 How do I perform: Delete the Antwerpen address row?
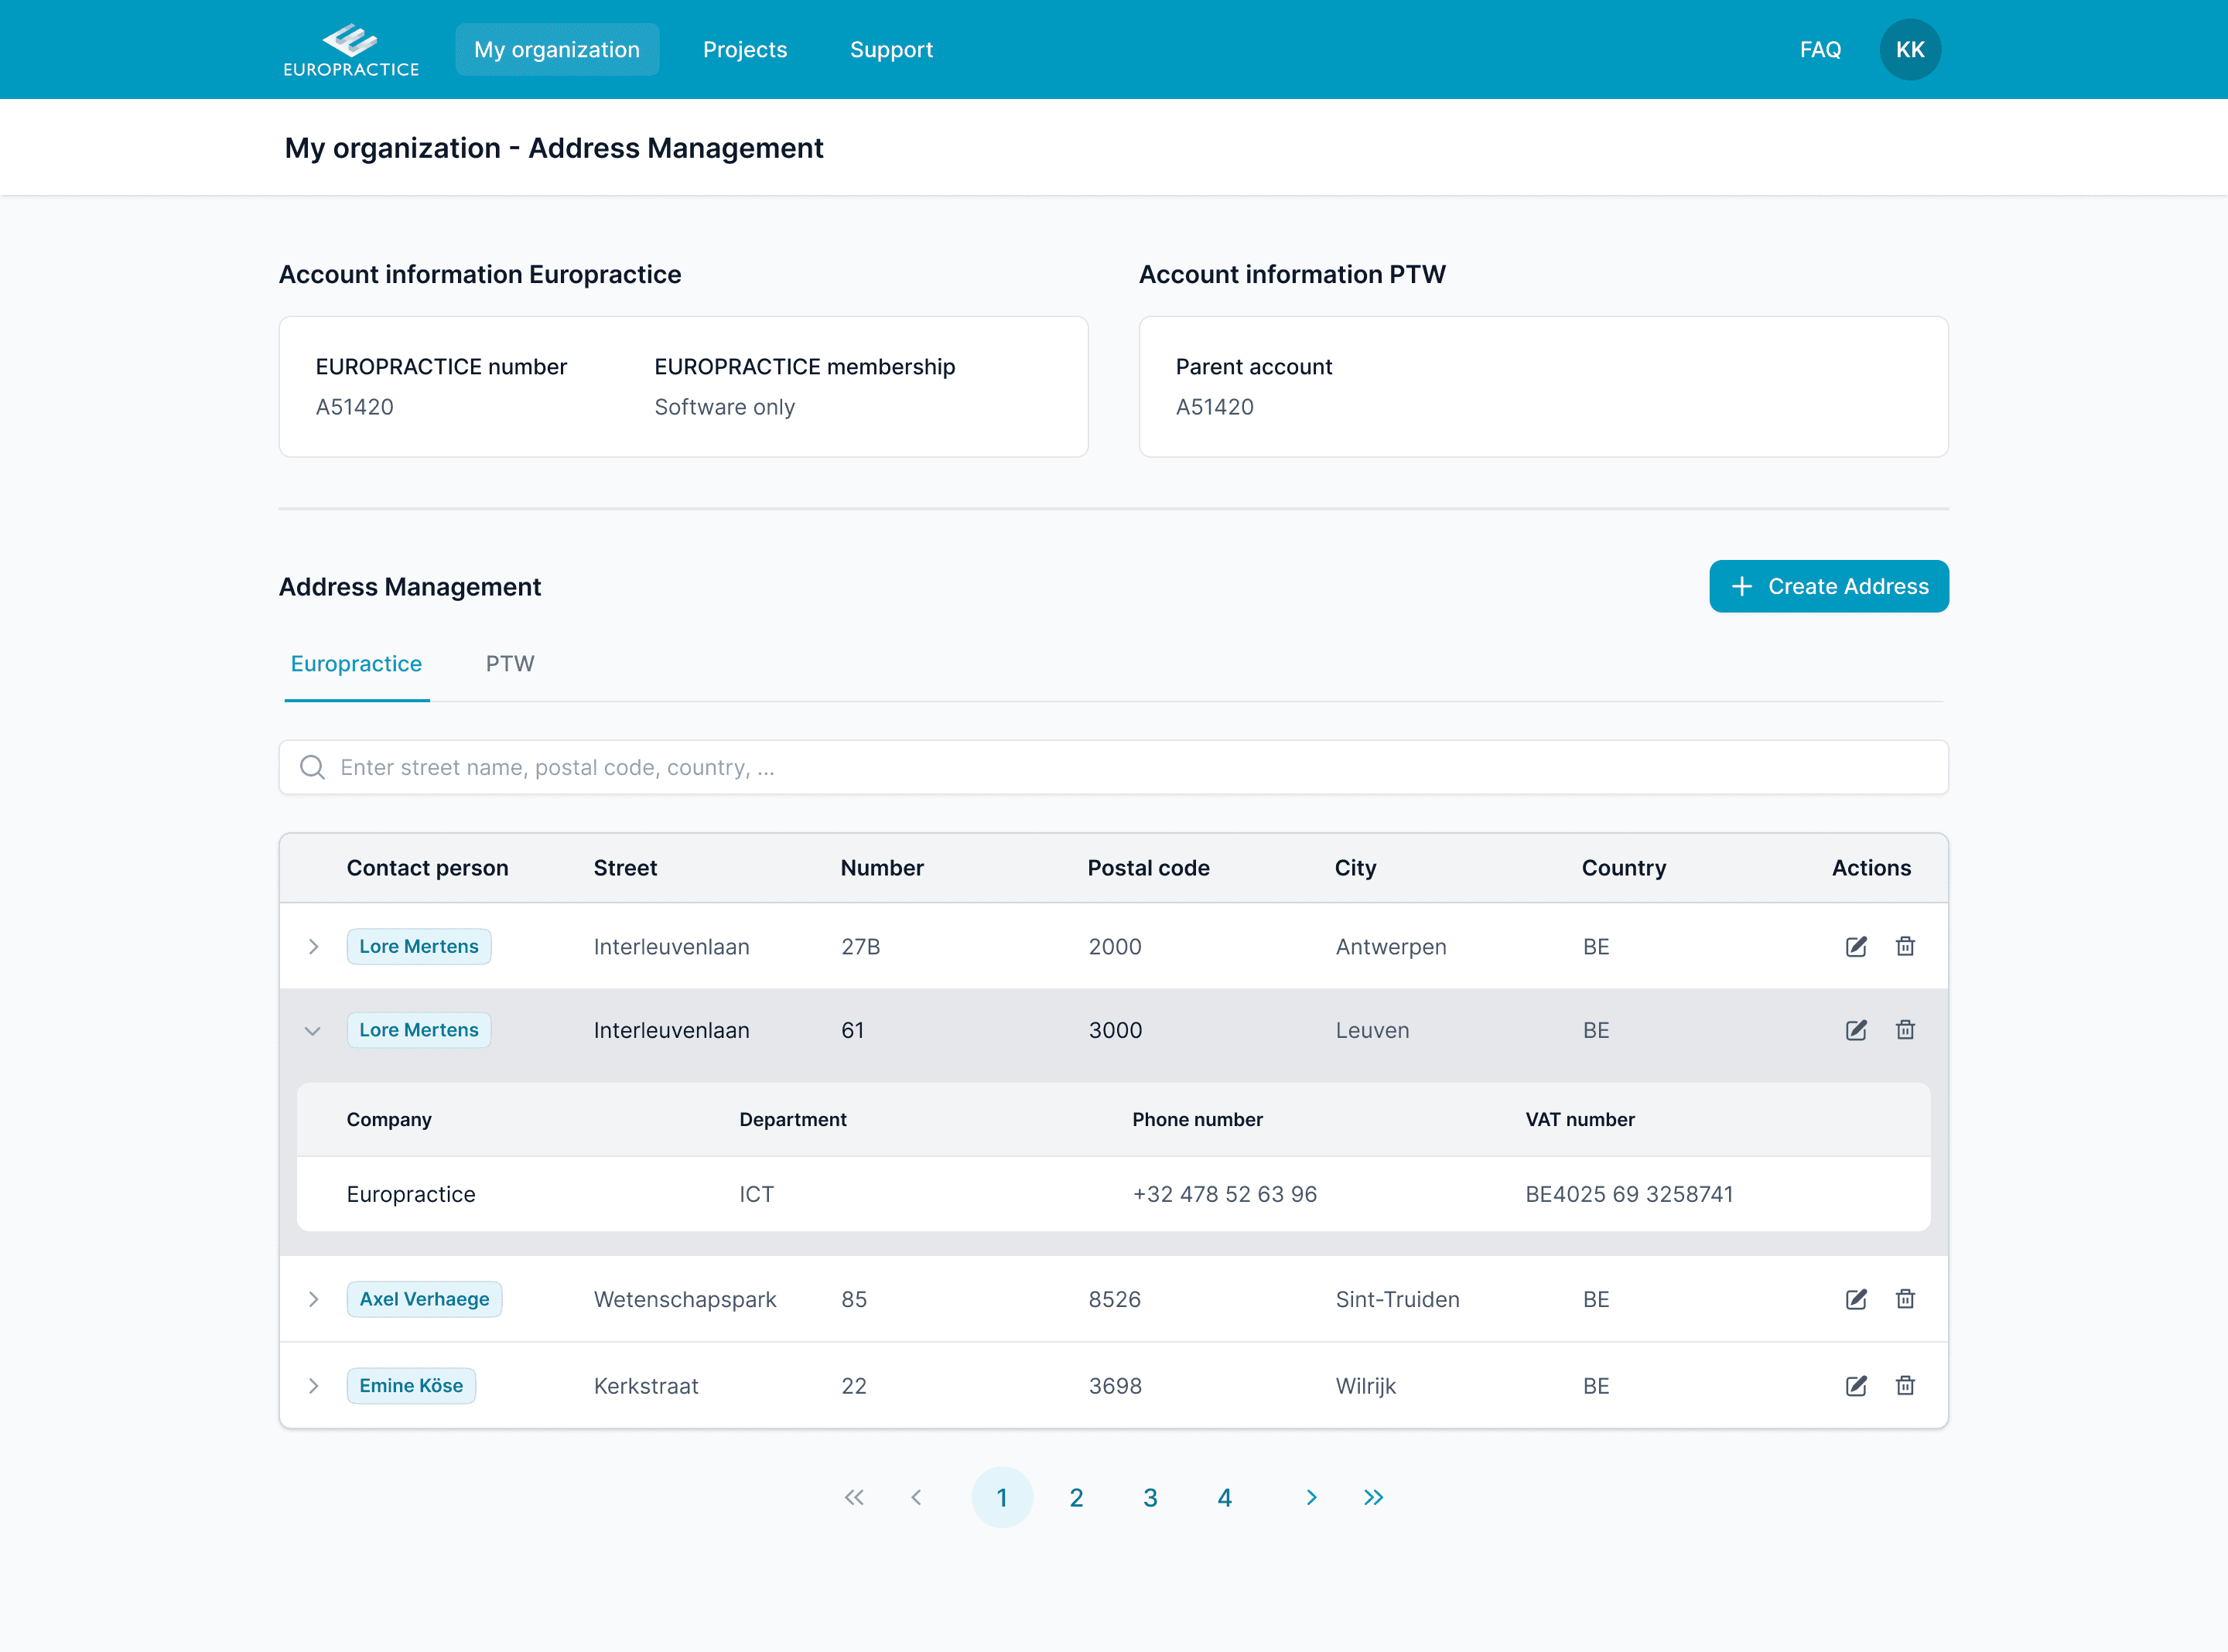(x=1905, y=946)
